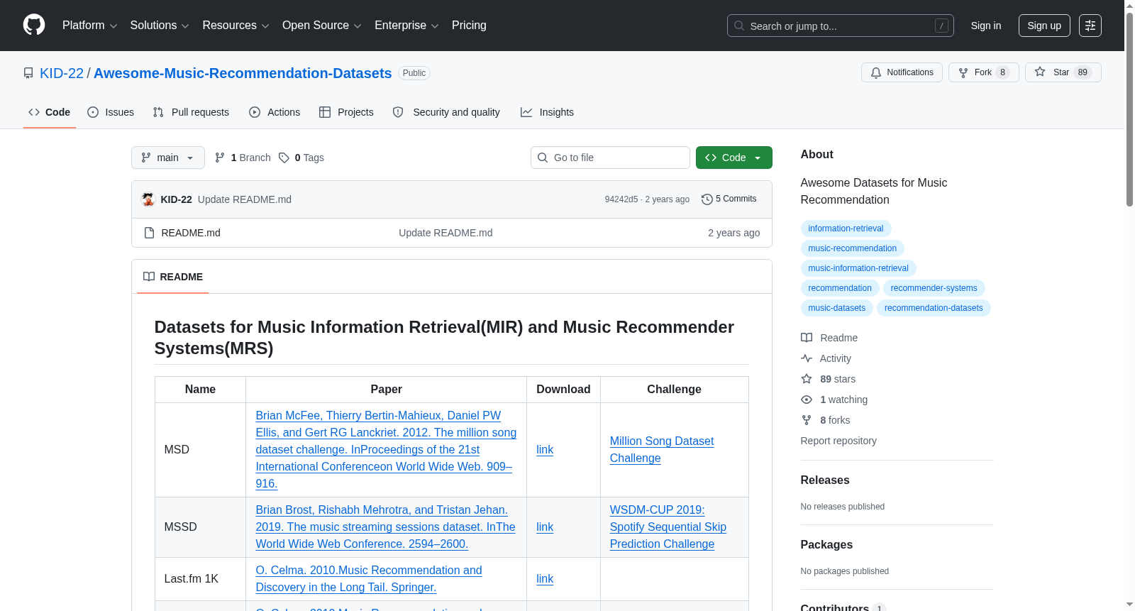The height and width of the screenshot is (611, 1135).
Task: Click the Go to file search field
Action: point(610,158)
